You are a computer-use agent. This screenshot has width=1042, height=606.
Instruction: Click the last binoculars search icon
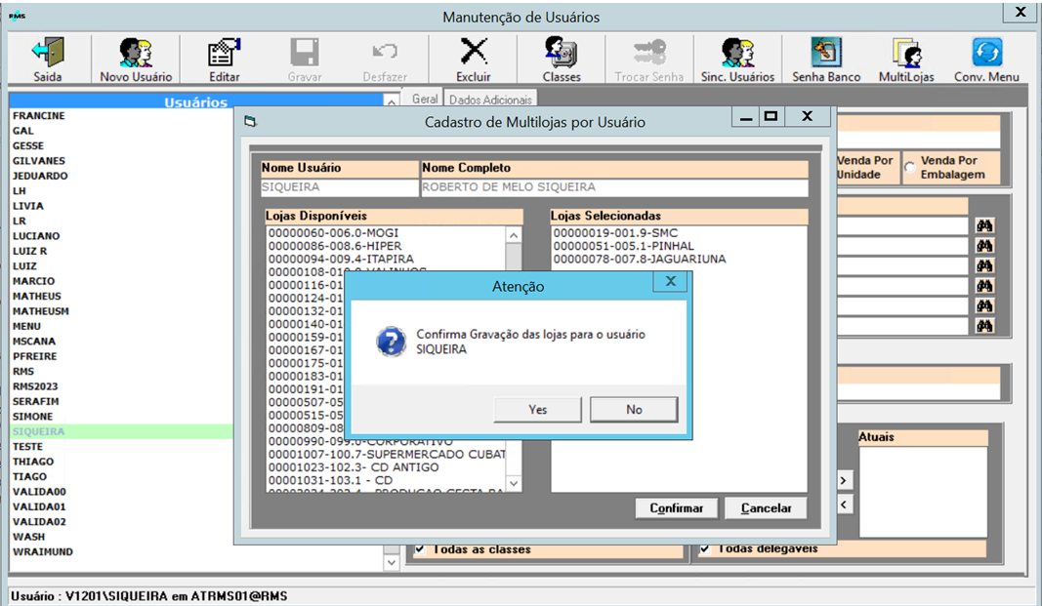coord(984,326)
